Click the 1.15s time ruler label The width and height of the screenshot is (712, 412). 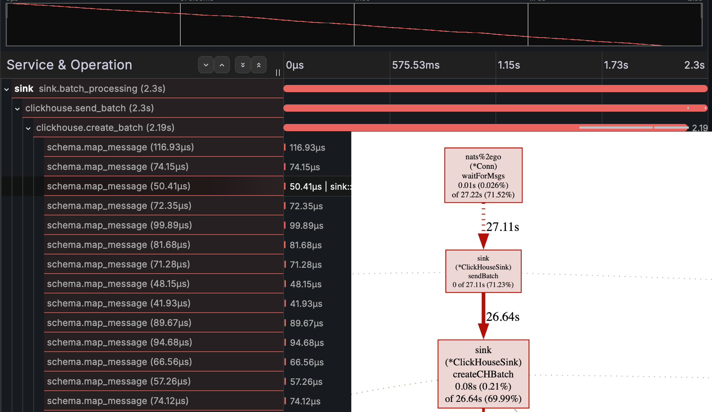tap(509, 65)
